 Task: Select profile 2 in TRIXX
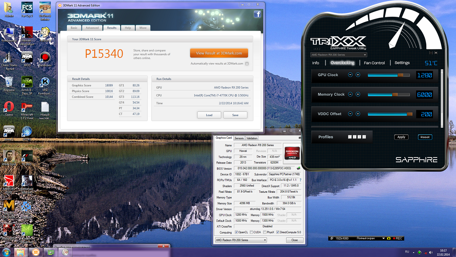pyautogui.click(x=354, y=137)
